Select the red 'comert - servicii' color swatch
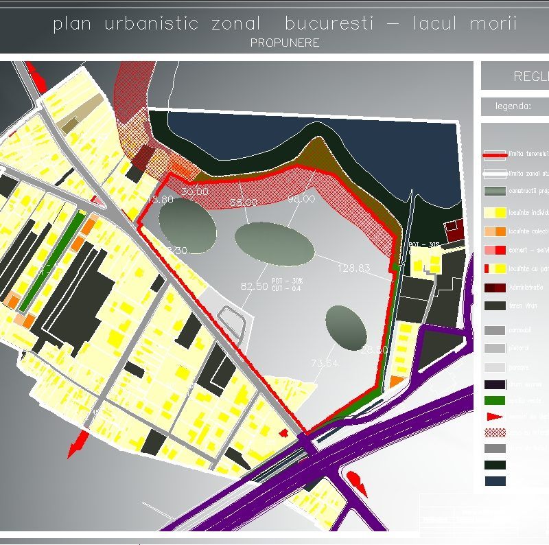This screenshot has width=549, height=545. coord(494,249)
